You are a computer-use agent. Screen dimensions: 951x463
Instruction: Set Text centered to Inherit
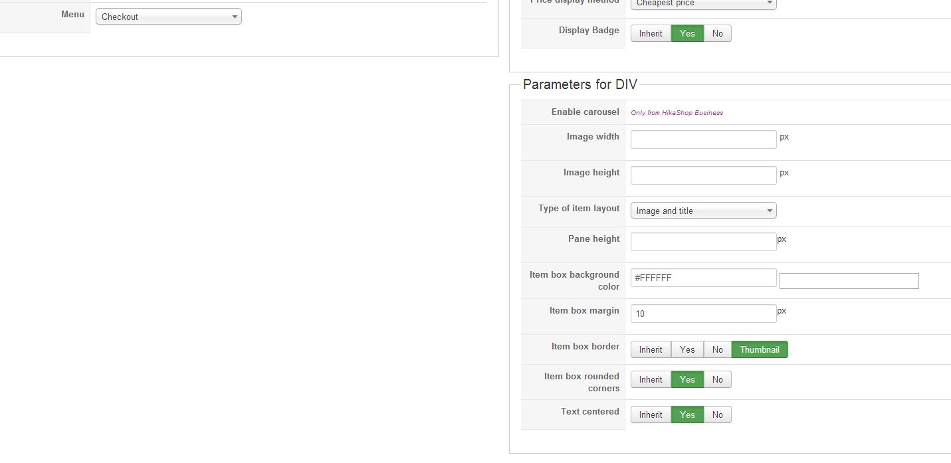click(x=651, y=415)
